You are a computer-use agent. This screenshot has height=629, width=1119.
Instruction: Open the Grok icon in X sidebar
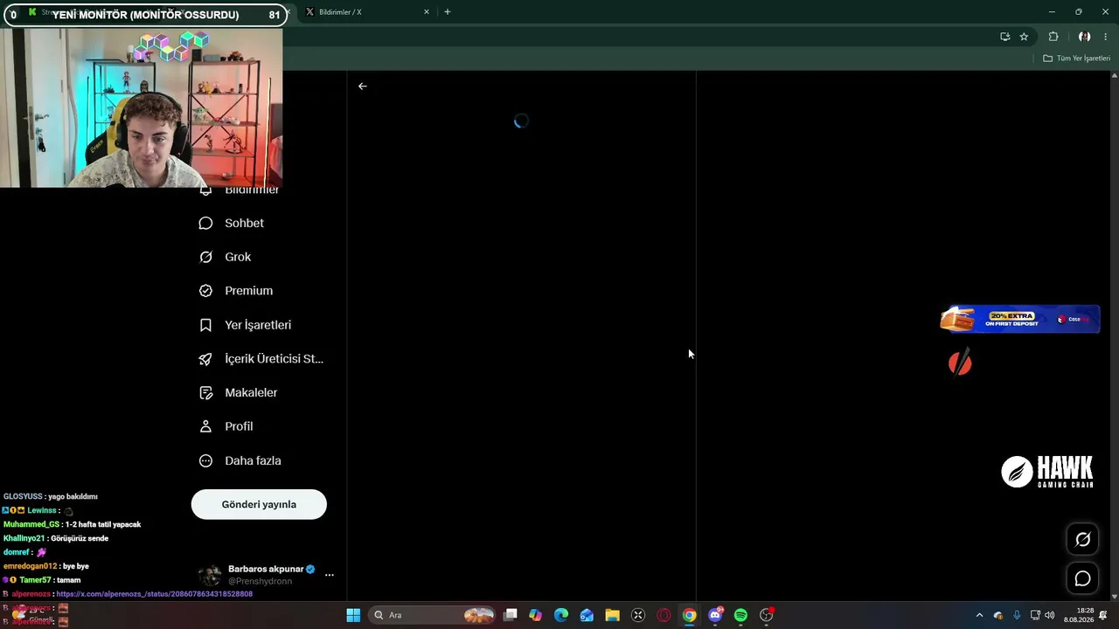(205, 257)
